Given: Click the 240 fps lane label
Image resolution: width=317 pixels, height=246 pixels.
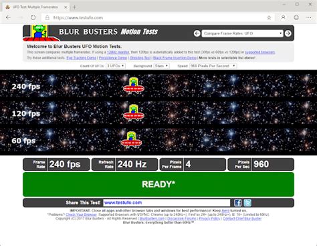Looking at the screenshot, I should tap(26, 87).
